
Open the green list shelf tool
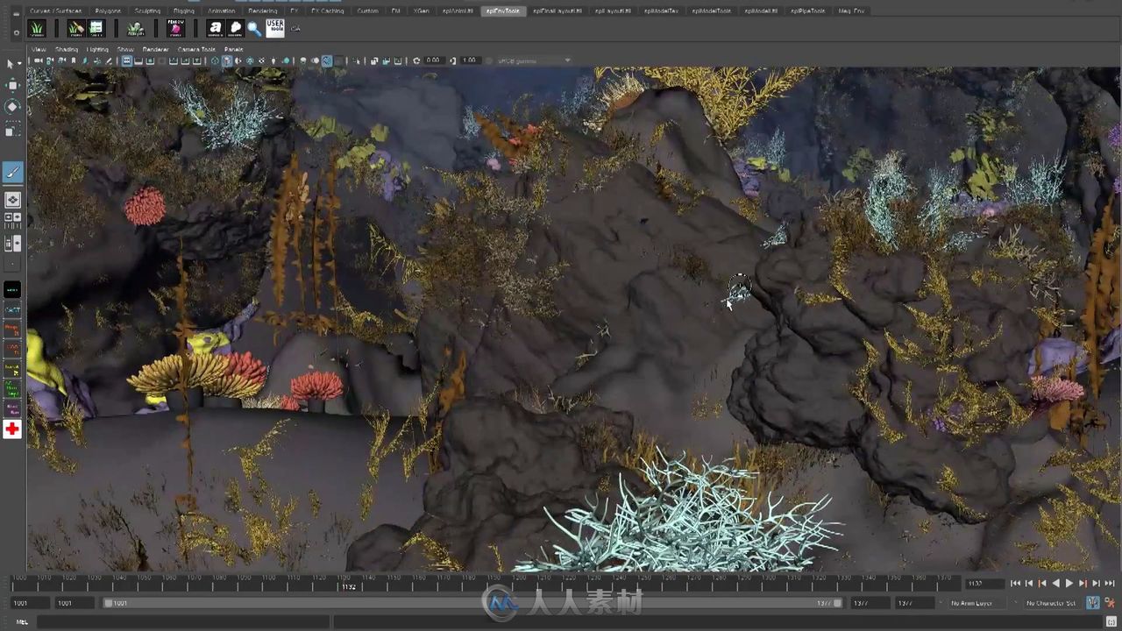click(x=96, y=28)
